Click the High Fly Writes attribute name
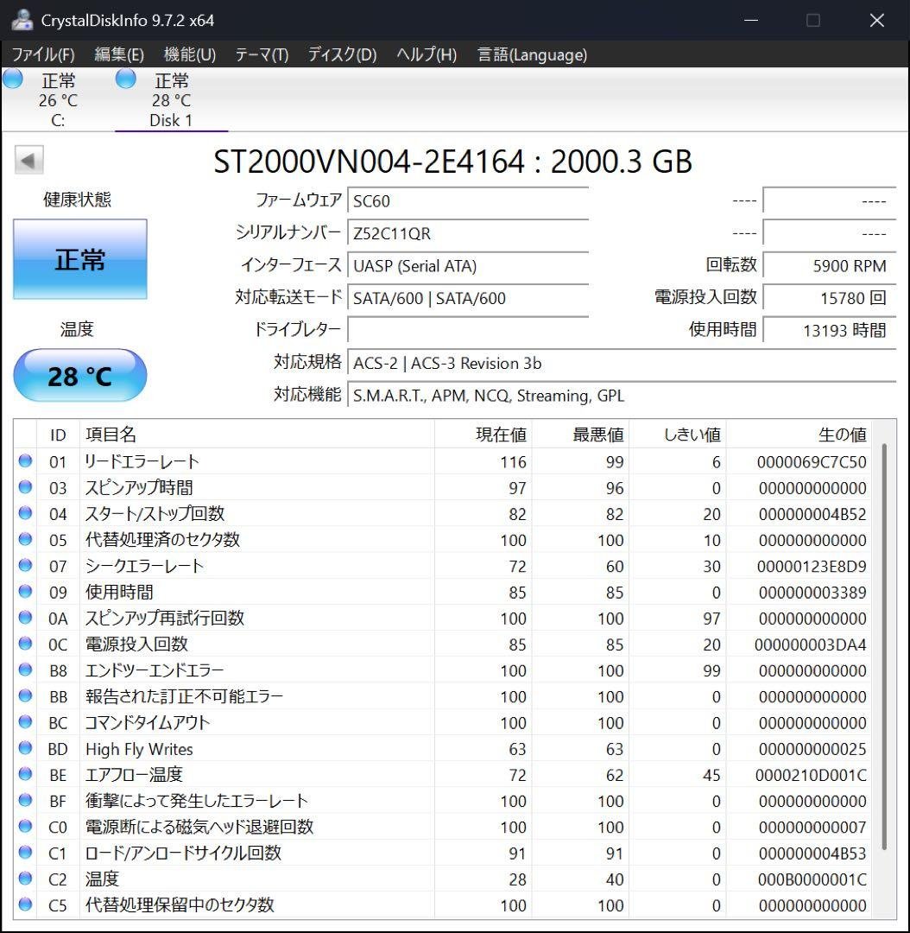 139,749
